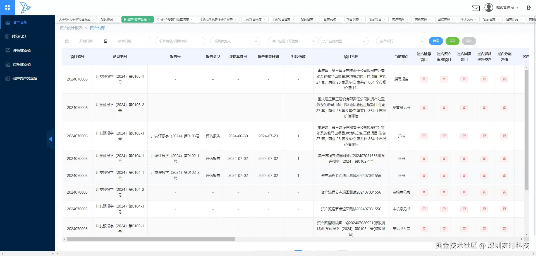Open the 客户经理 searchable dropdown

pos(293,41)
